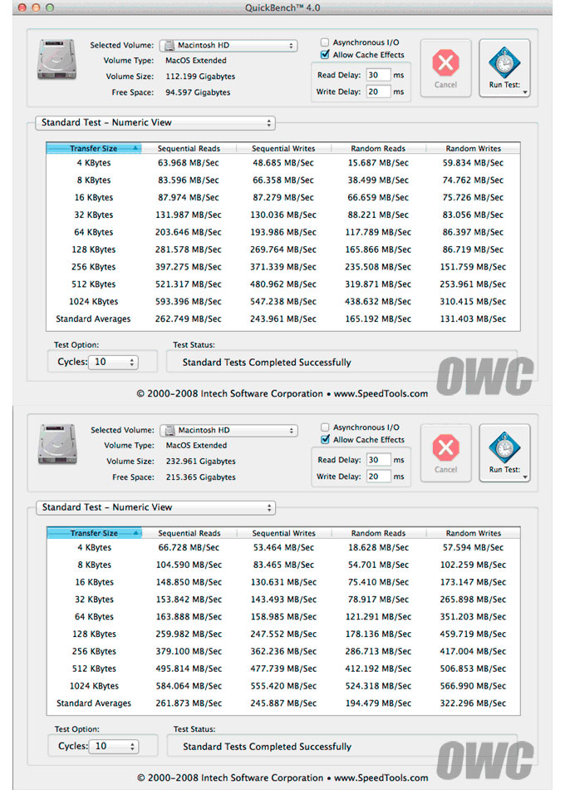Select value 262.749 MB/Sec average in upper table
Viewport: 565px width, 790px height.
189,319
